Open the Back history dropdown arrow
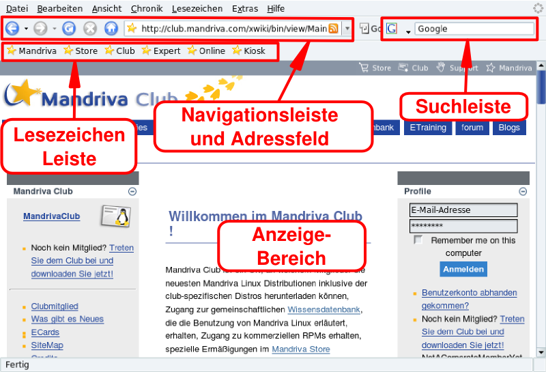 pos(26,29)
